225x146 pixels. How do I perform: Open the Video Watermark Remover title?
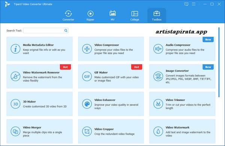pyautogui.click(x=41, y=72)
